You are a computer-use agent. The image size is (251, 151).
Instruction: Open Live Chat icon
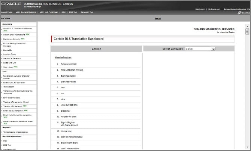[239, 13]
